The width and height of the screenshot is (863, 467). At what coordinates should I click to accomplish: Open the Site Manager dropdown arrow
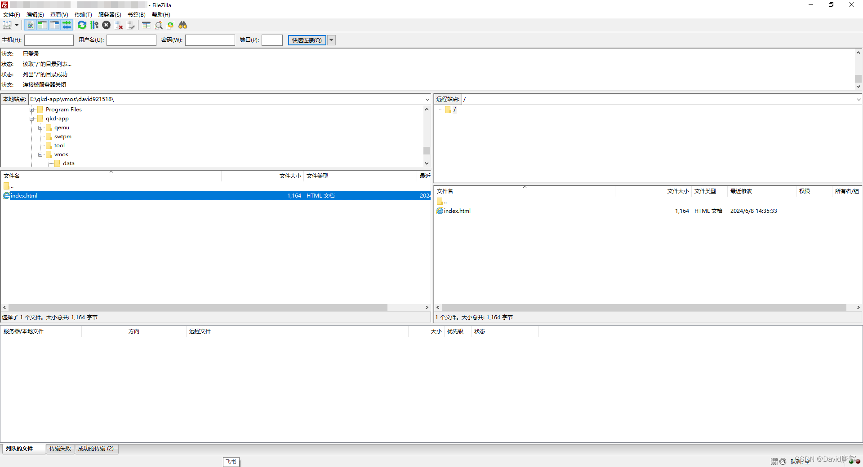point(17,25)
